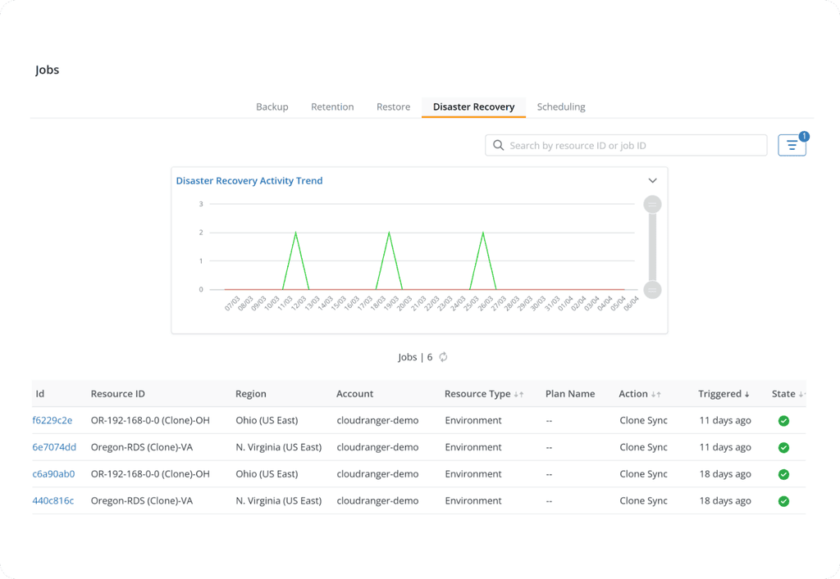Open the filter panel icon with badge
Image resolution: width=840 pixels, height=579 pixels.
click(791, 144)
